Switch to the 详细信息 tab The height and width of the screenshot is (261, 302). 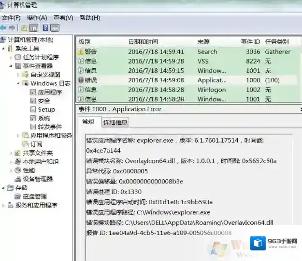[115, 122]
